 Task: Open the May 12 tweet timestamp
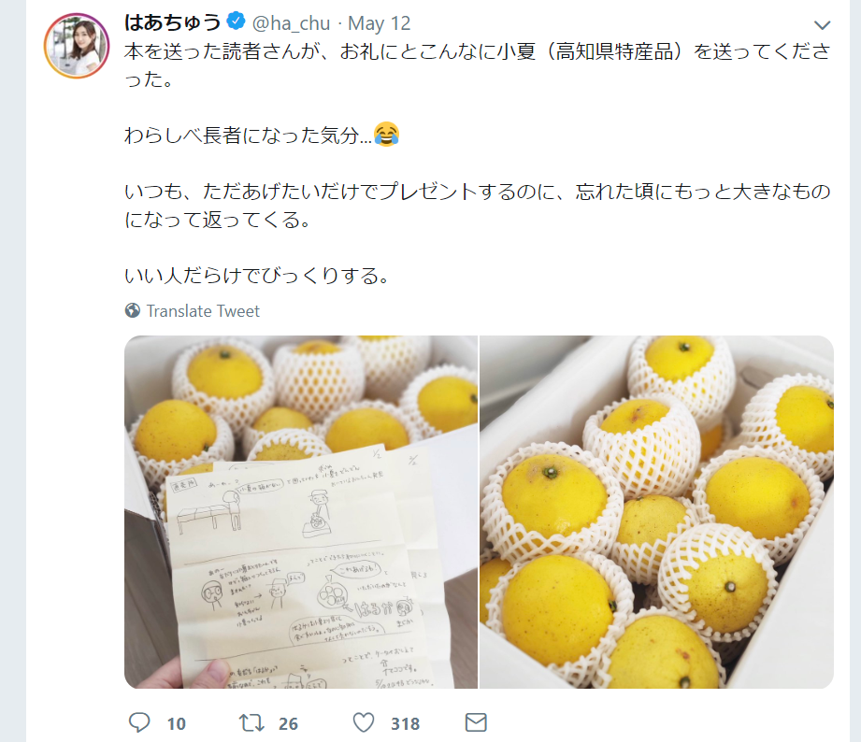[379, 23]
